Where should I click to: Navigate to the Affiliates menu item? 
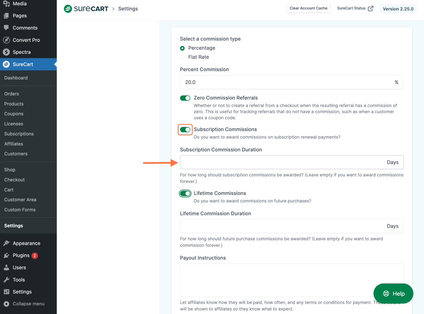click(x=14, y=144)
